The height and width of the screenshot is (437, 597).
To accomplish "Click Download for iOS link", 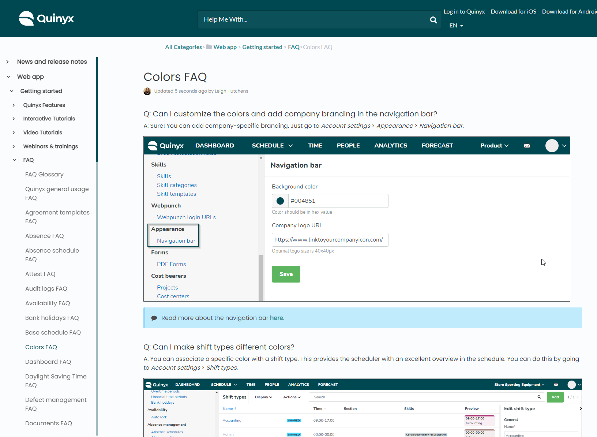I will pos(513,12).
